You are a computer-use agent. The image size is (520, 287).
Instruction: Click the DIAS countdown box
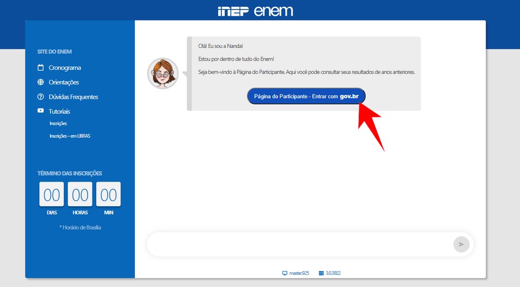point(51,194)
